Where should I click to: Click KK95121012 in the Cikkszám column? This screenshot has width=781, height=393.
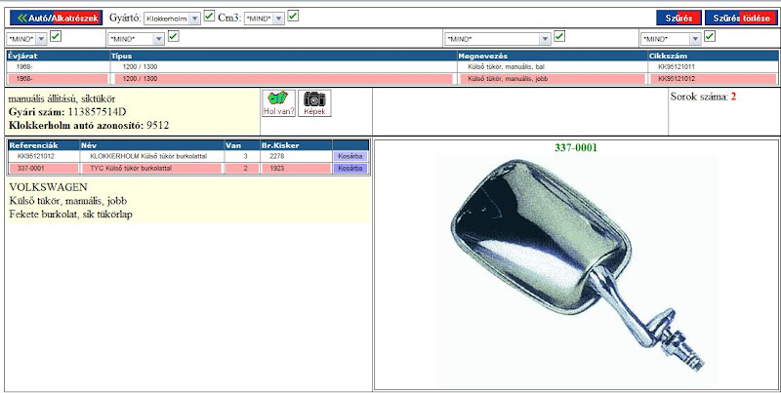coord(677,79)
